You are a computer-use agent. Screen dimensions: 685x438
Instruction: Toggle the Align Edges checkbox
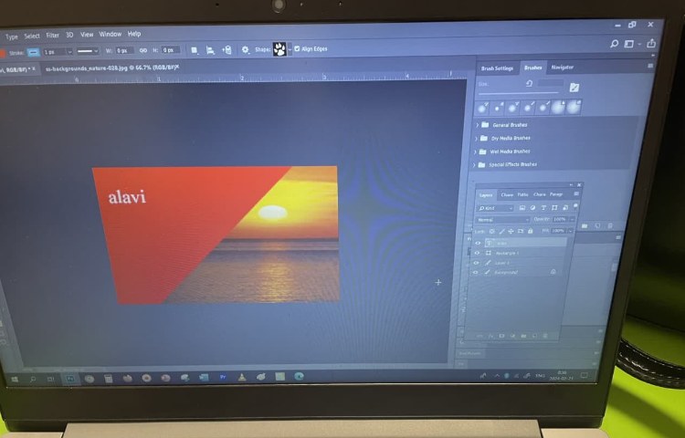click(296, 49)
